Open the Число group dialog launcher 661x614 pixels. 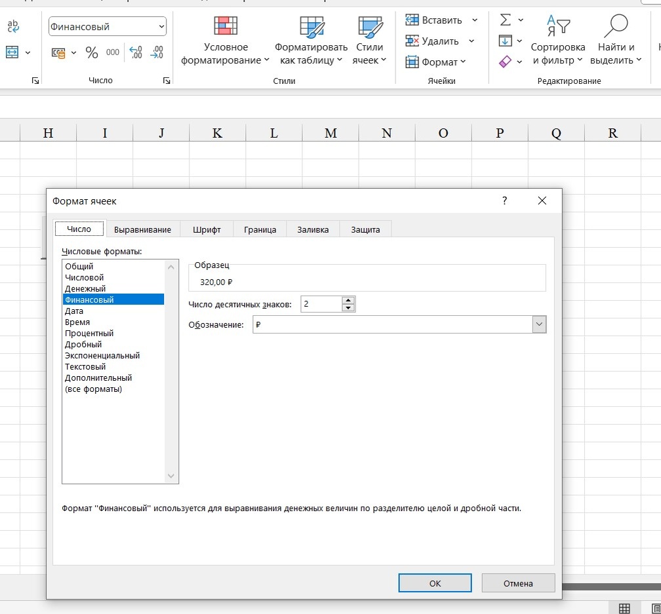[x=167, y=81]
